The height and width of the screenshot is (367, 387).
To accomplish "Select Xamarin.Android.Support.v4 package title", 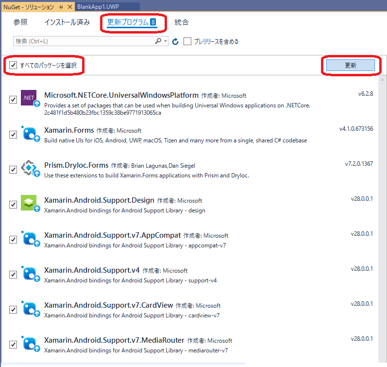I will pos(92,270).
